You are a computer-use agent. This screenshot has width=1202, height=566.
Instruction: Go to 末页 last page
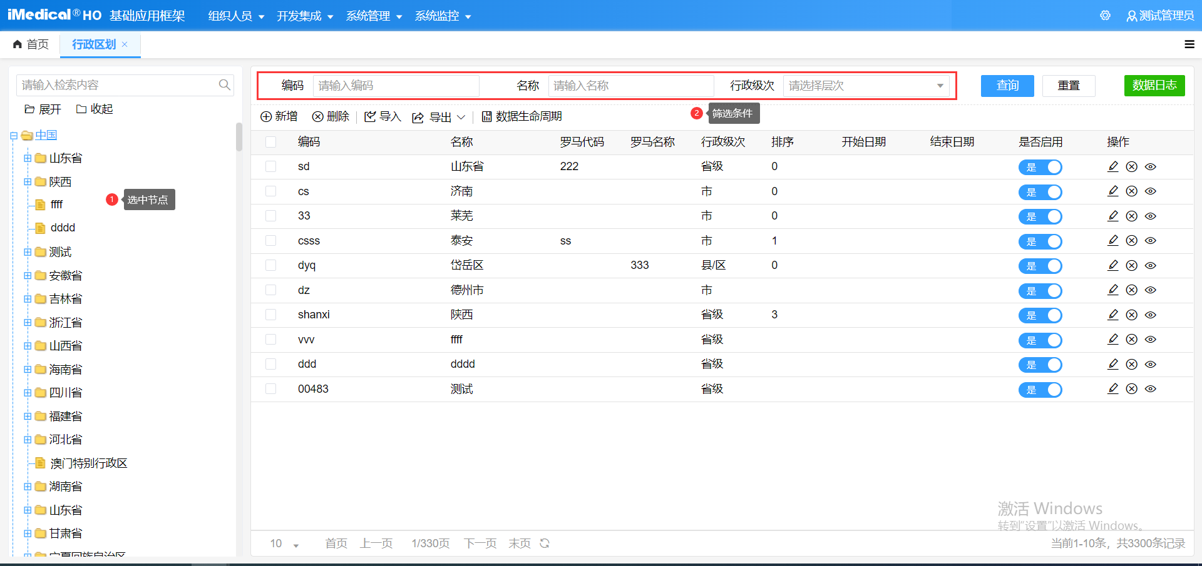(520, 543)
